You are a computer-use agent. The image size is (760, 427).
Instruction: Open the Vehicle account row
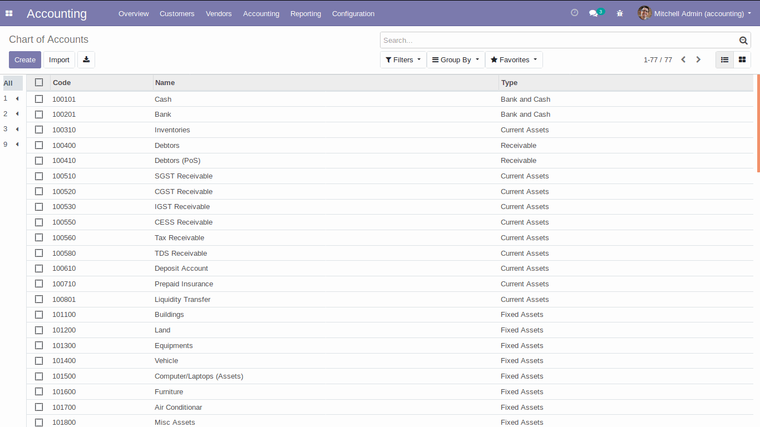390,360
